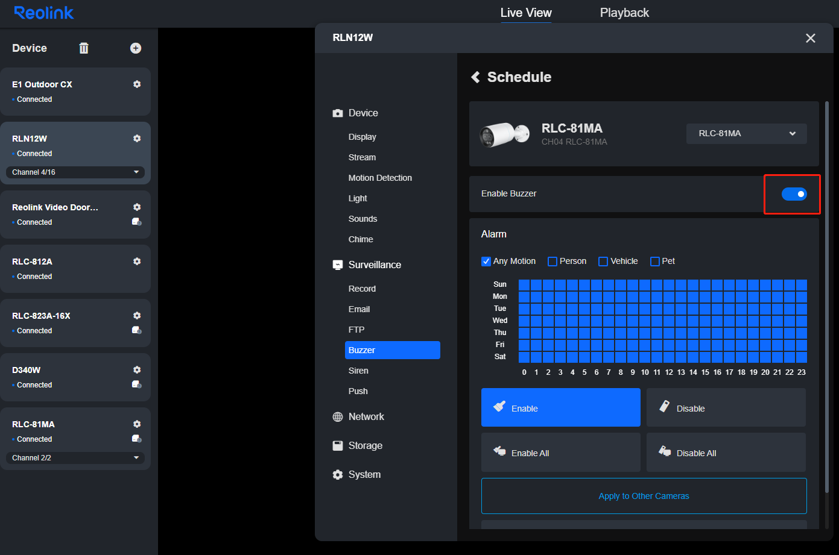Screen dimensions: 839x555
Task: Click Apply to Other Cameras
Action: tap(644, 496)
